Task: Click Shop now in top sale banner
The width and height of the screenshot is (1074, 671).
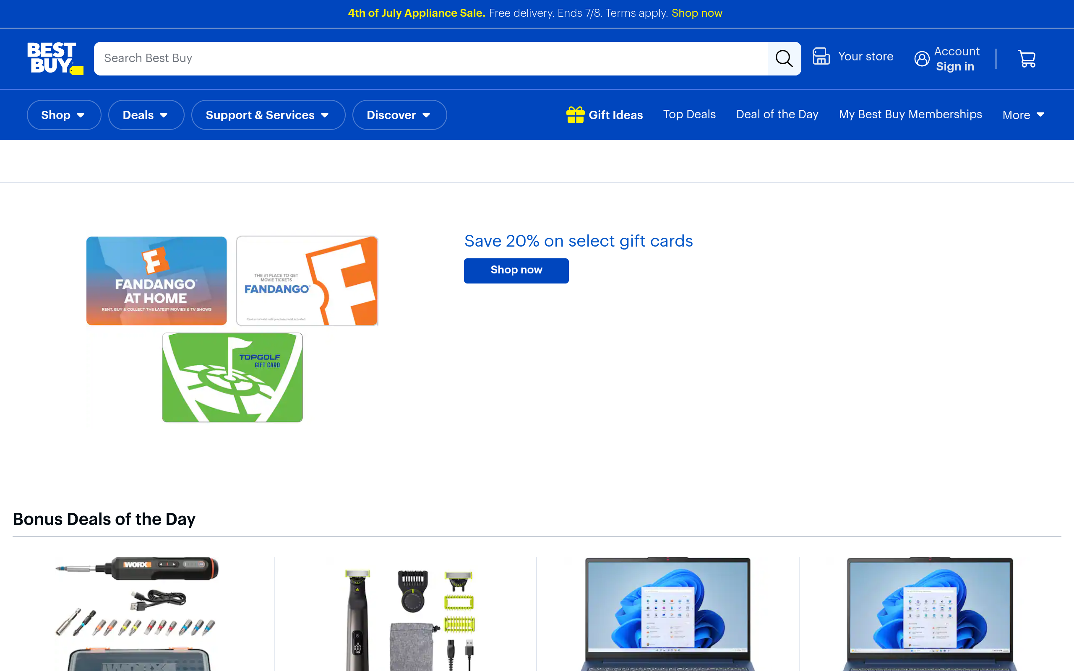Action: (697, 13)
